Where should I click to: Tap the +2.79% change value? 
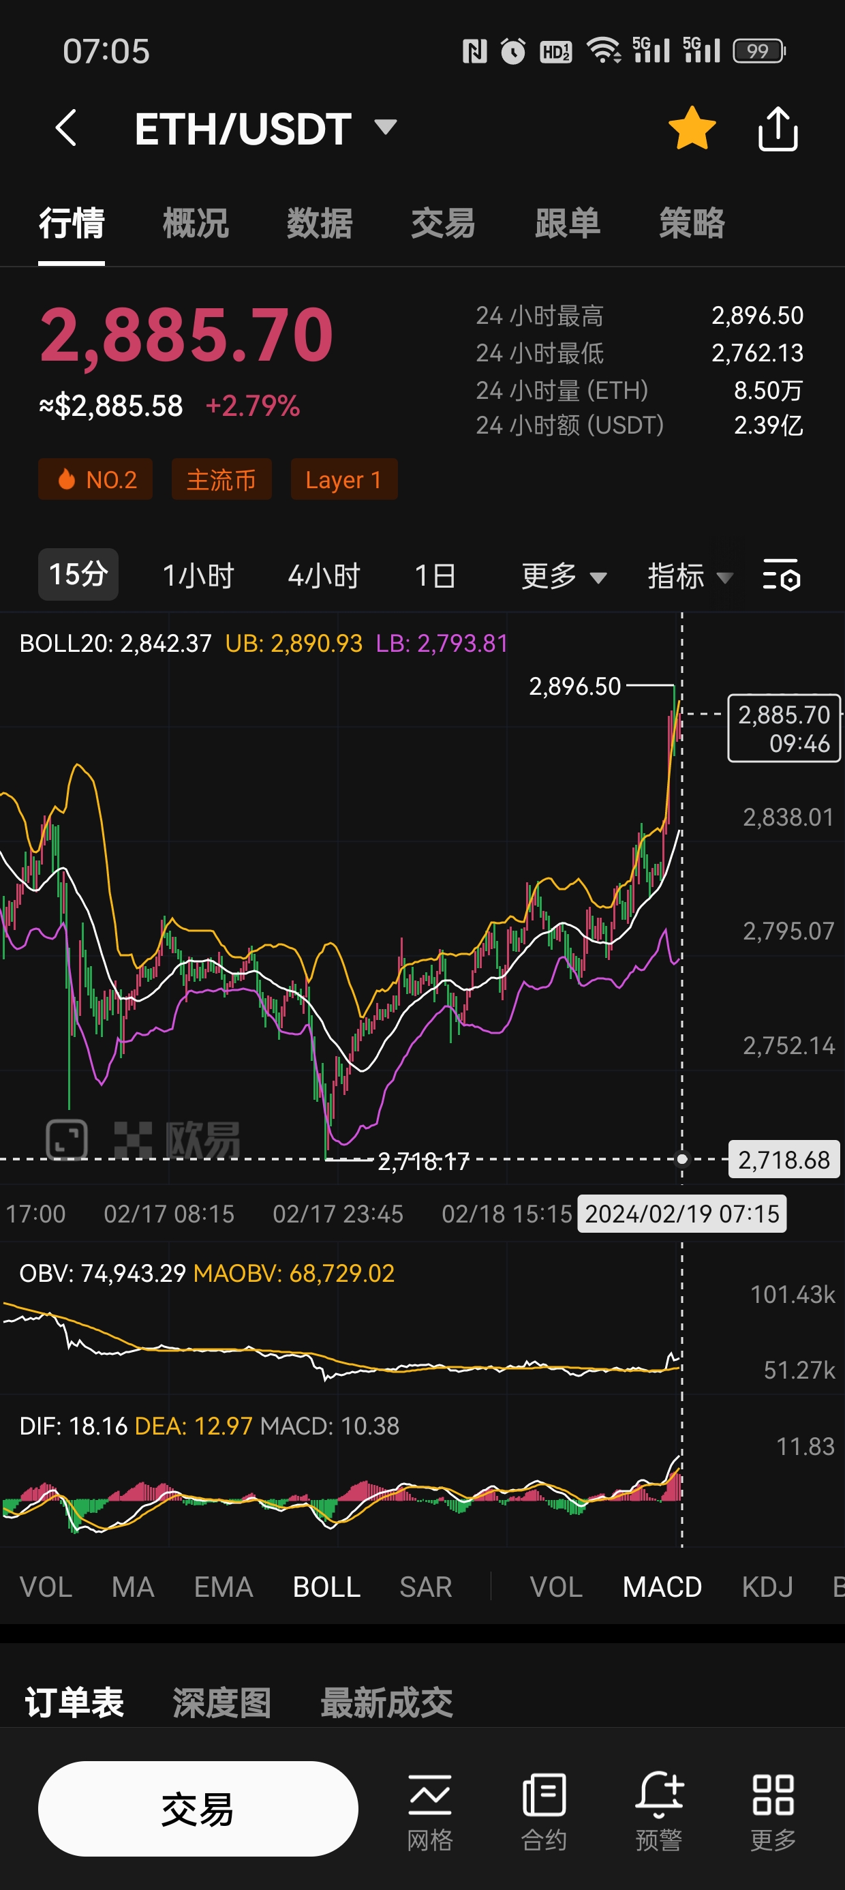coord(252,406)
